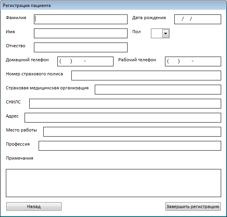The width and height of the screenshot is (227, 217).
Task: Focus the Адрес text box
Action: pyautogui.click(x=123, y=117)
